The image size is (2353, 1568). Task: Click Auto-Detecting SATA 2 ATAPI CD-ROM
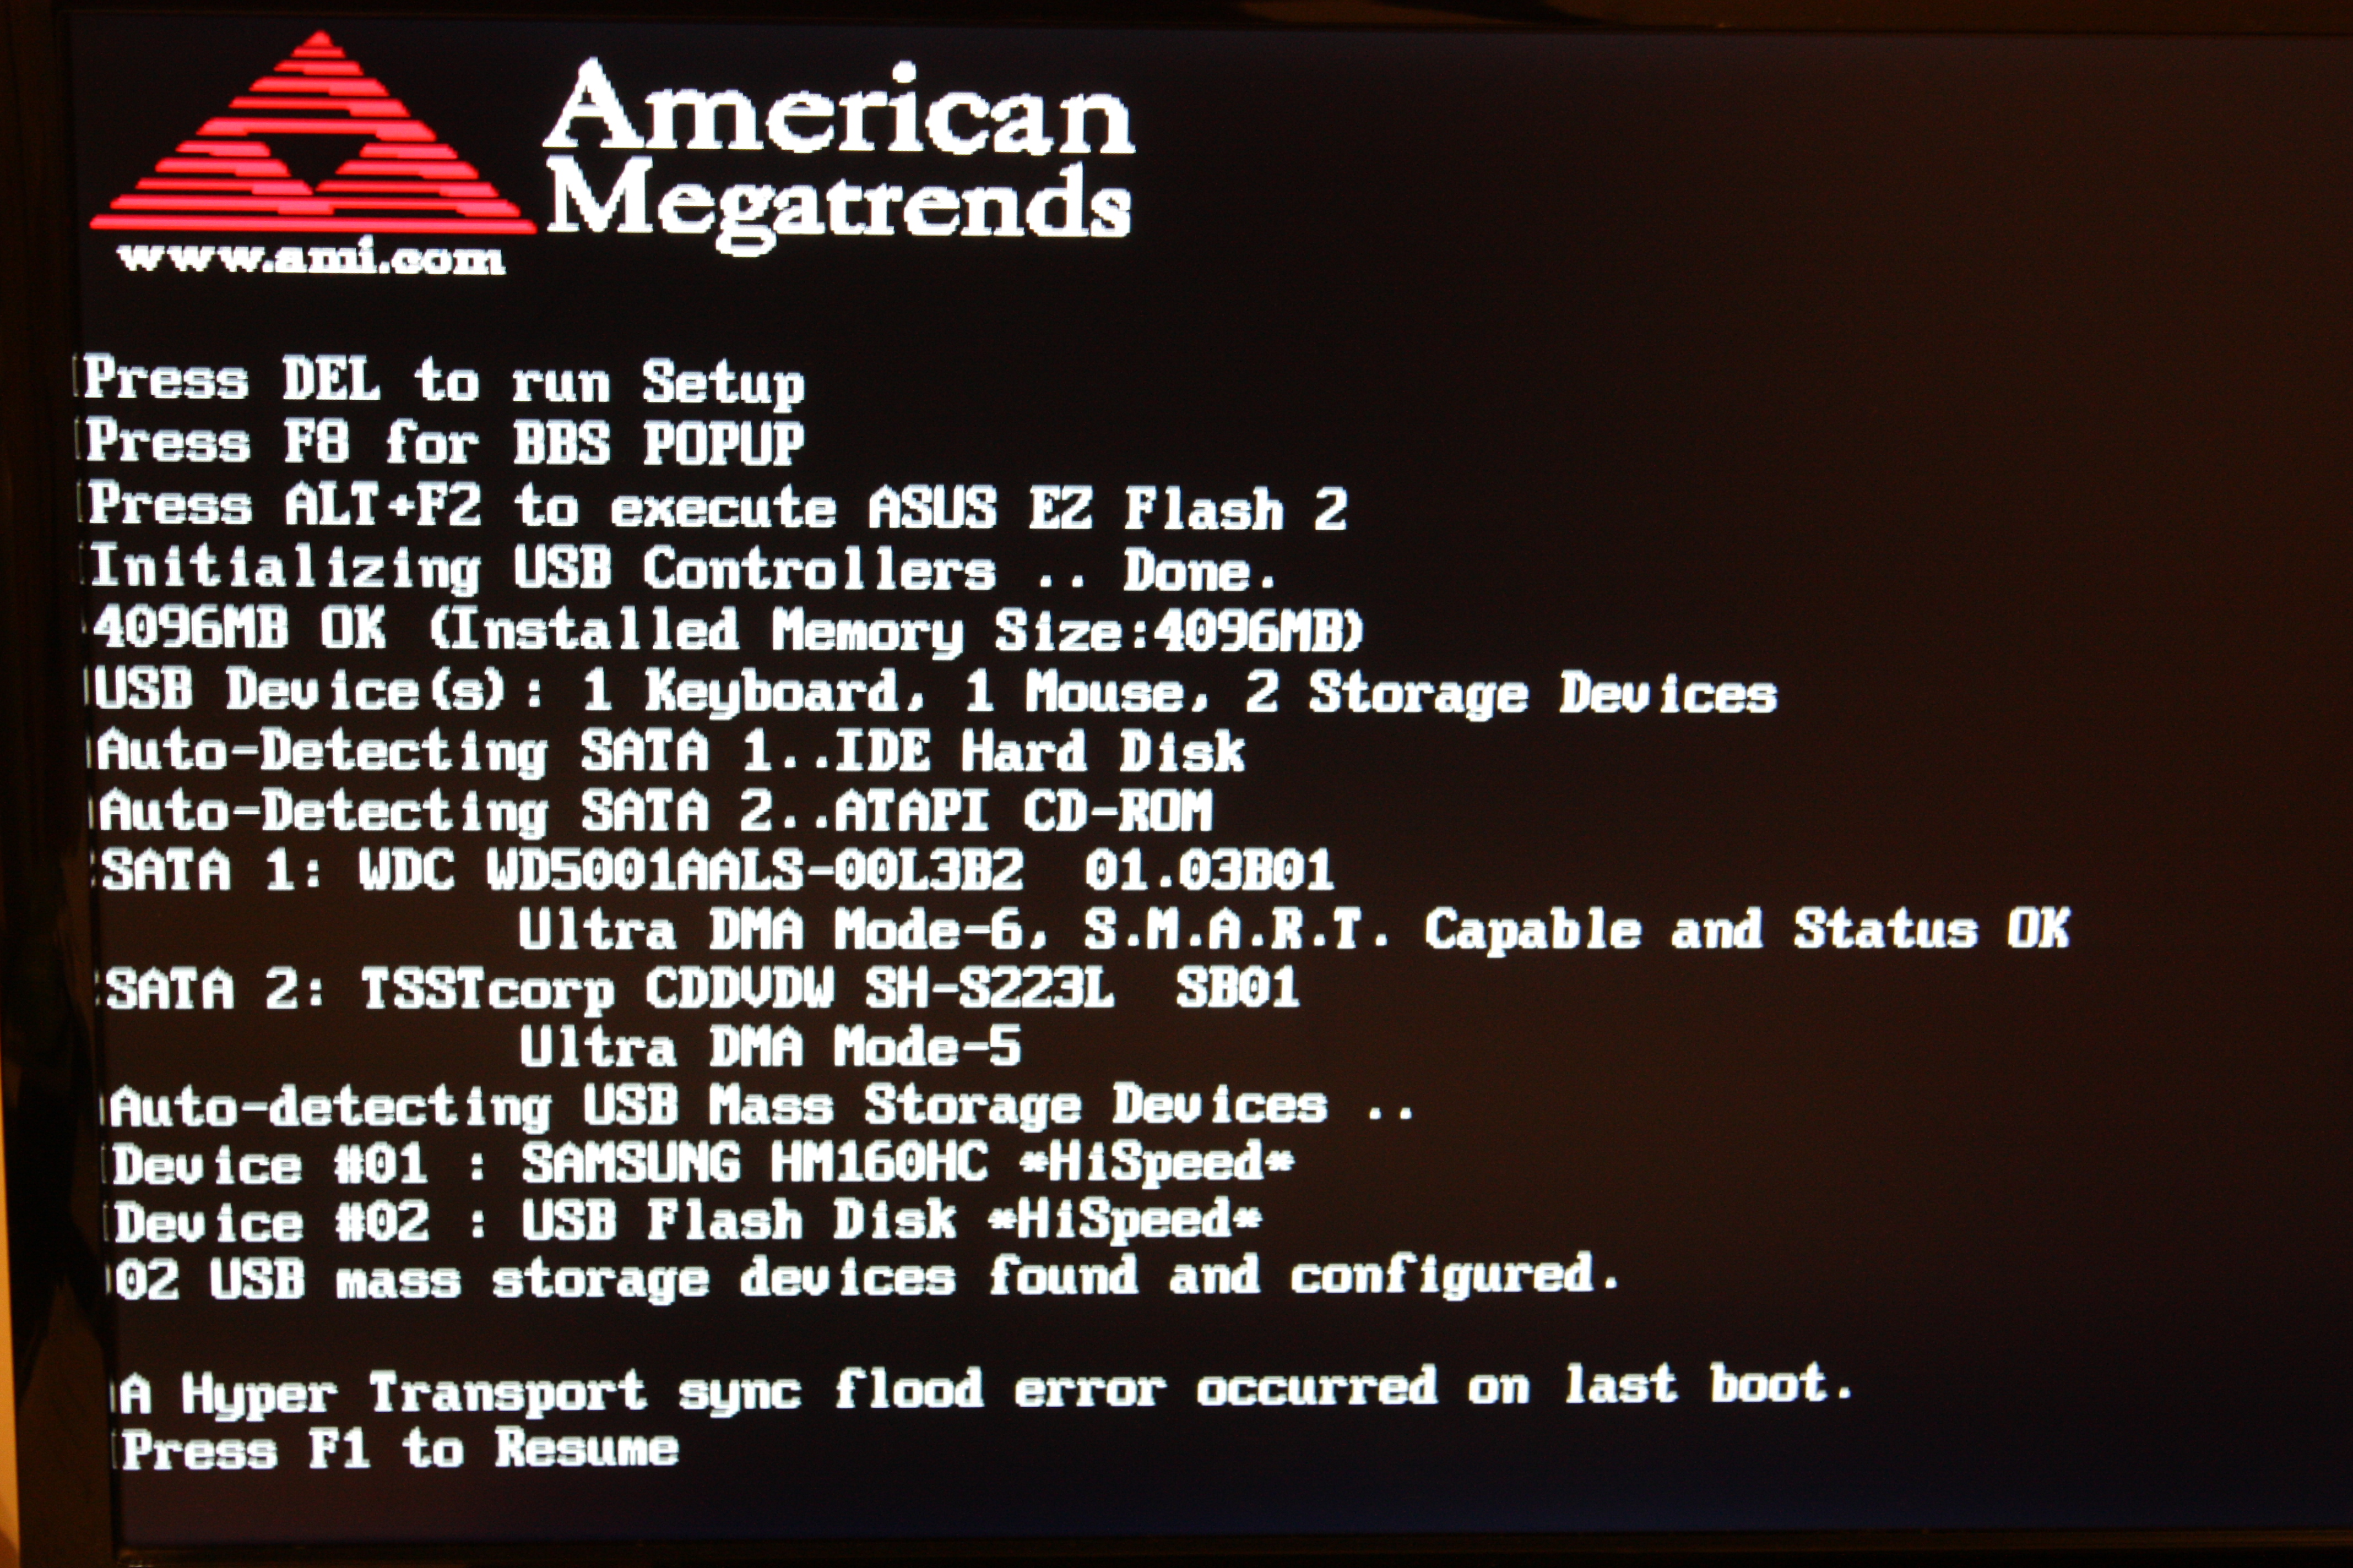655,811
